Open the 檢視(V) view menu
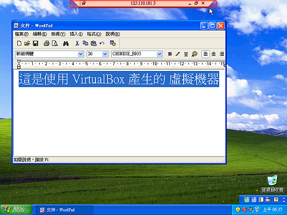This screenshot has width=287, height=215. point(58,34)
